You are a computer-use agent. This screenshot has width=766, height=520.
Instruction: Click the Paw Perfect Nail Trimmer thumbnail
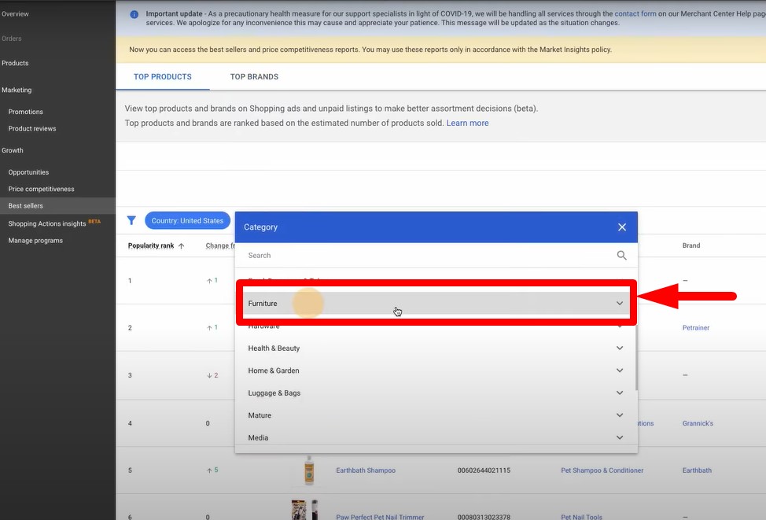(305, 510)
